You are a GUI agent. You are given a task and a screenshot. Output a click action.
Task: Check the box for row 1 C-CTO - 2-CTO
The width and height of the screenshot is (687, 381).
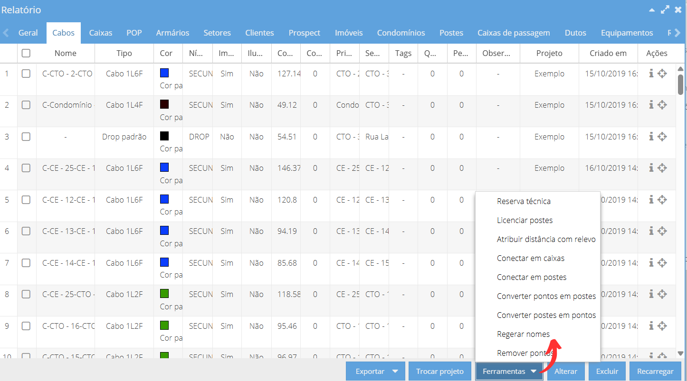[x=26, y=74]
